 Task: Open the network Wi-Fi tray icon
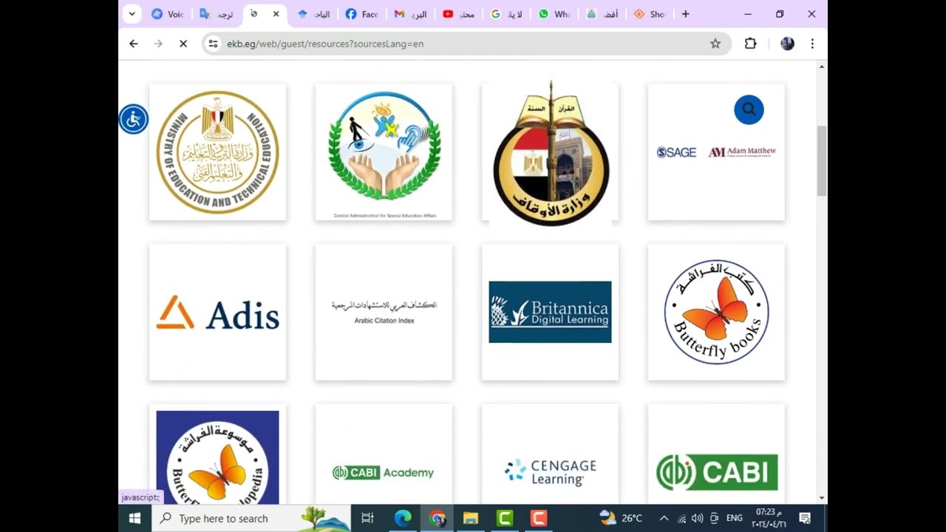click(681, 519)
